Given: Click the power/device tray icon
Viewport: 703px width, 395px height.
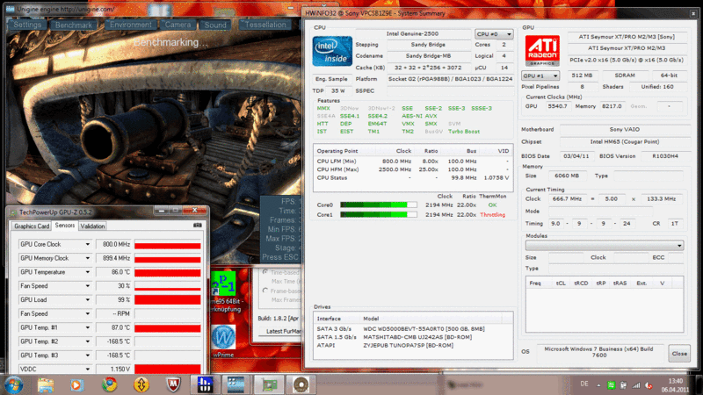Looking at the screenshot, I should tap(624, 385).
